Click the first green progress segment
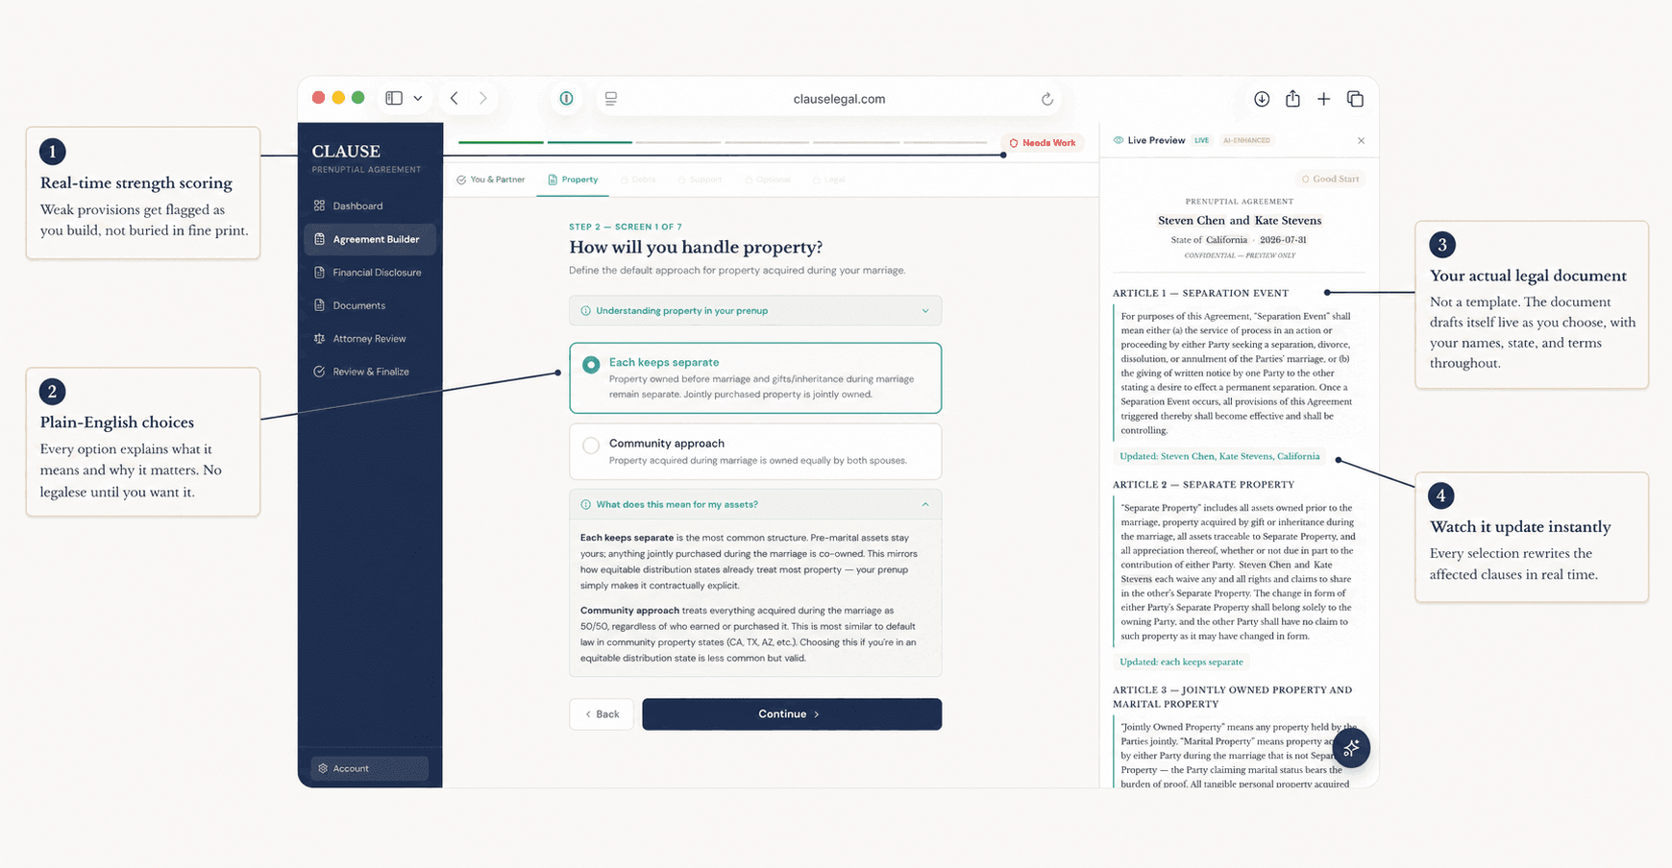This screenshot has height=868, width=1672. (501, 142)
